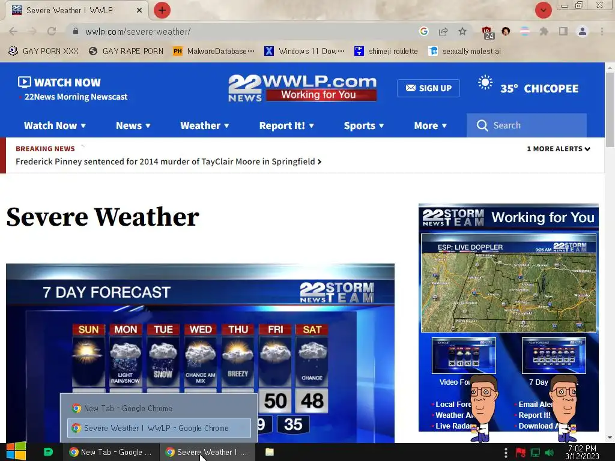Open green chat app in taskbar
Viewport: 615px width, 461px height.
tap(48, 452)
